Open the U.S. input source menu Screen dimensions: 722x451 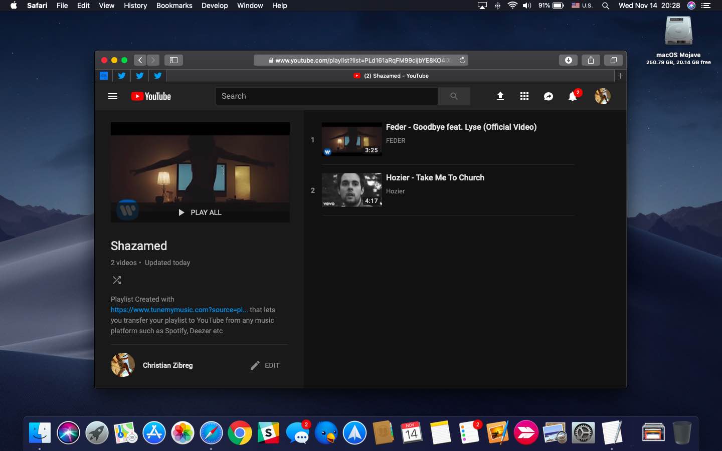pyautogui.click(x=582, y=6)
